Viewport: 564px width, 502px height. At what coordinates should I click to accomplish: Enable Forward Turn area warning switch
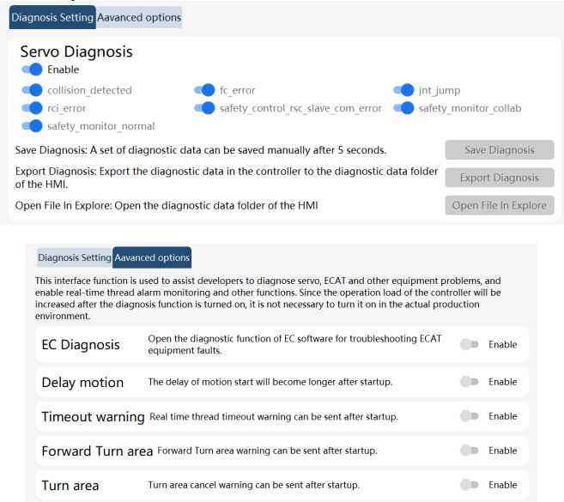tap(470, 451)
